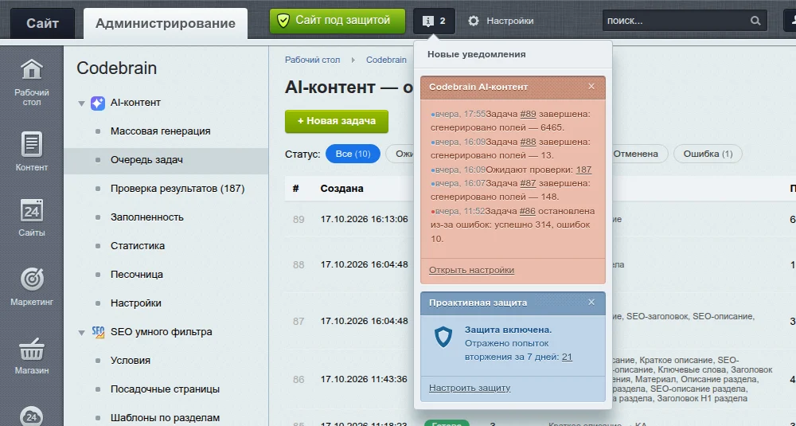Click the shield icon in Проактивная защита
The image size is (796, 426).
click(443, 337)
